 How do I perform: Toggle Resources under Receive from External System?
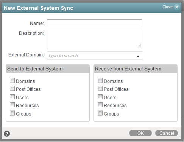point(100,105)
